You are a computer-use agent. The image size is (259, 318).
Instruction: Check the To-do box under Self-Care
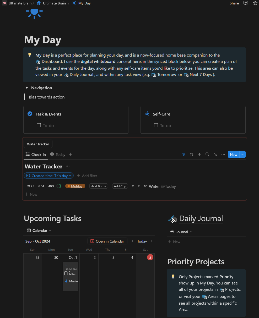pyautogui.click(x=156, y=125)
